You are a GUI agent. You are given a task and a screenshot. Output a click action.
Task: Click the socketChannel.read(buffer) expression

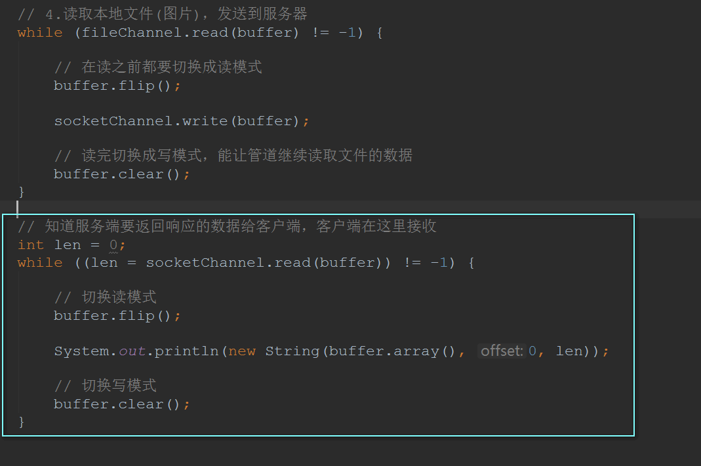pos(264,263)
